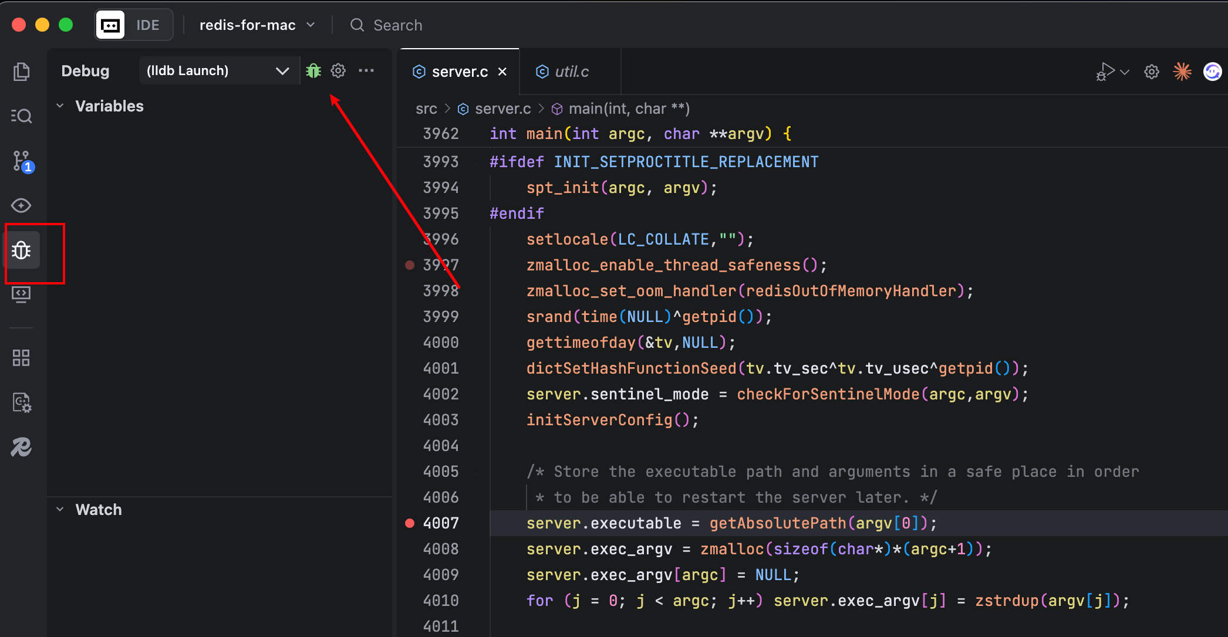
Task: Start debugging with green bug button
Action: (313, 71)
